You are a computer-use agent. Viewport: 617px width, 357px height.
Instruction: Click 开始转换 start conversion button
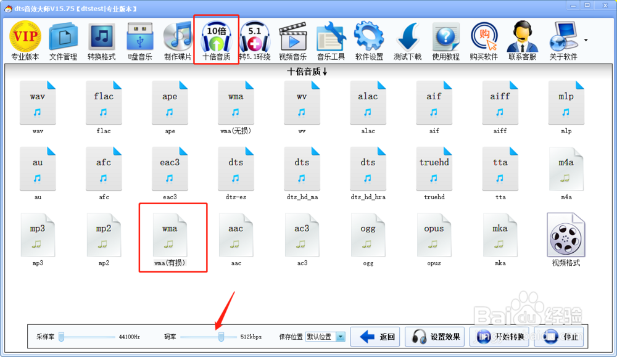click(500, 337)
